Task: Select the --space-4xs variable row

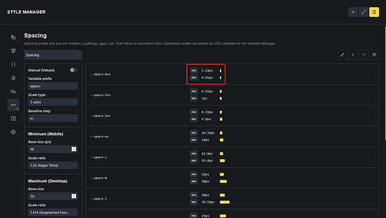Action: pyautogui.click(x=232, y=74)
